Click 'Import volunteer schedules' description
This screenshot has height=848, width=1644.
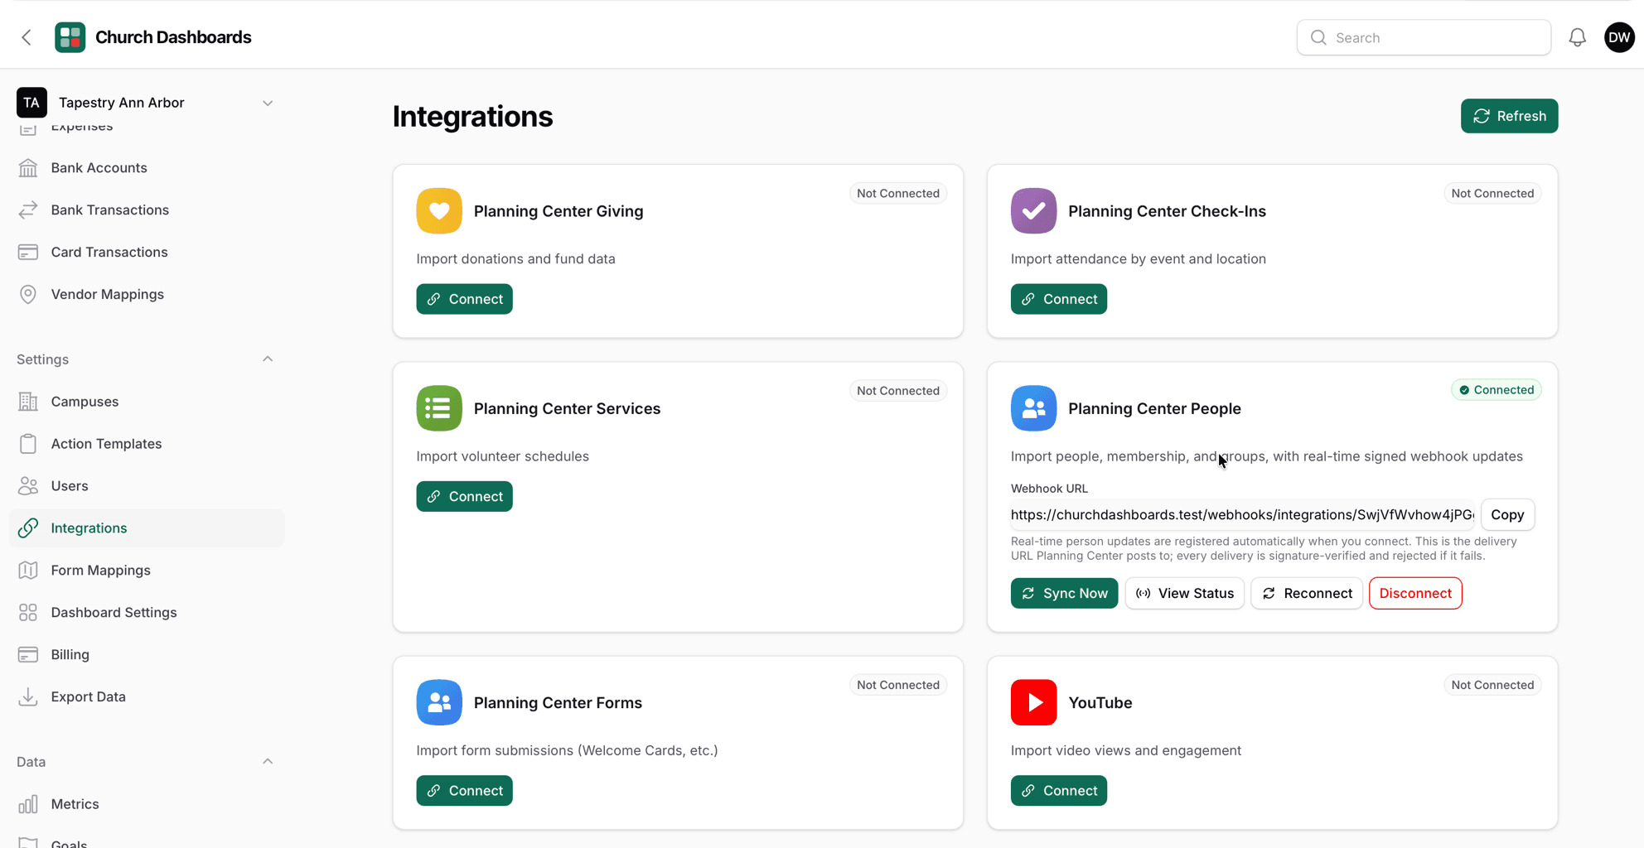502,456
